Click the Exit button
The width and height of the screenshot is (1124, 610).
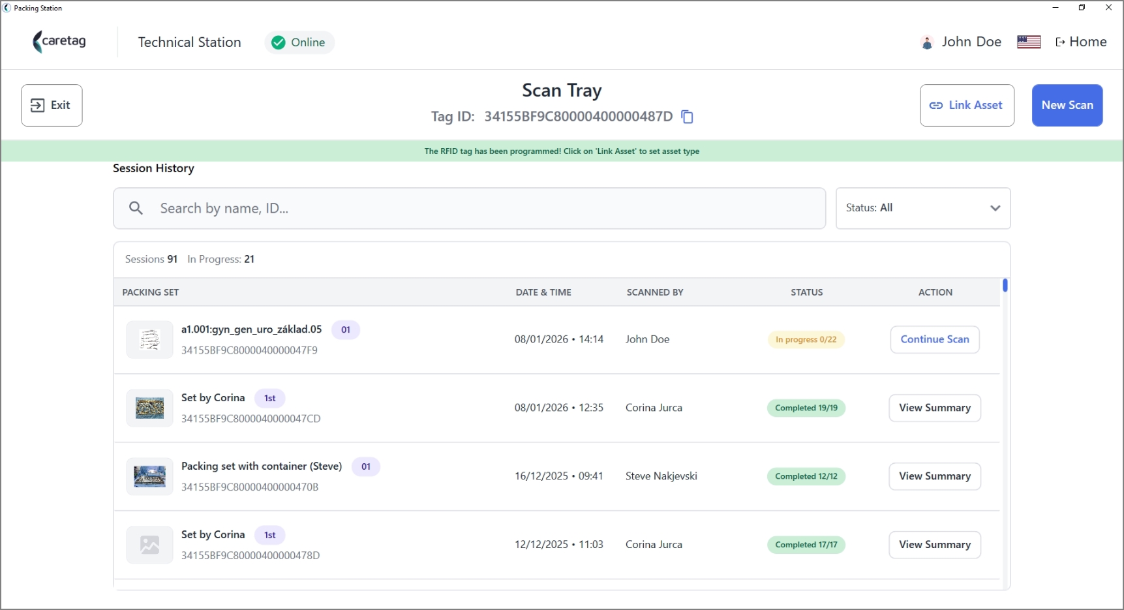click(x=52, y=105)
